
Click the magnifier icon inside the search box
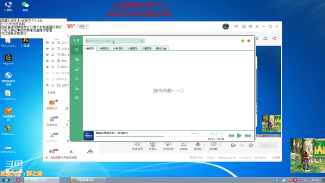[x=141, y=41]
